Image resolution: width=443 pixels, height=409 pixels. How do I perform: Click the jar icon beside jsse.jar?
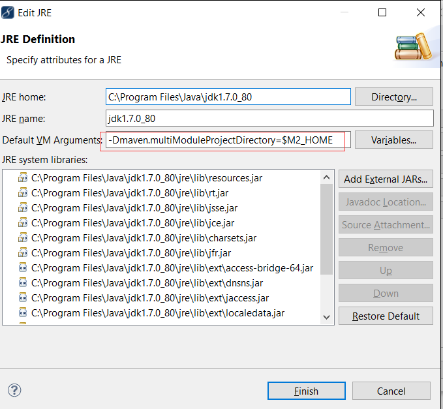tap(23, 208)
